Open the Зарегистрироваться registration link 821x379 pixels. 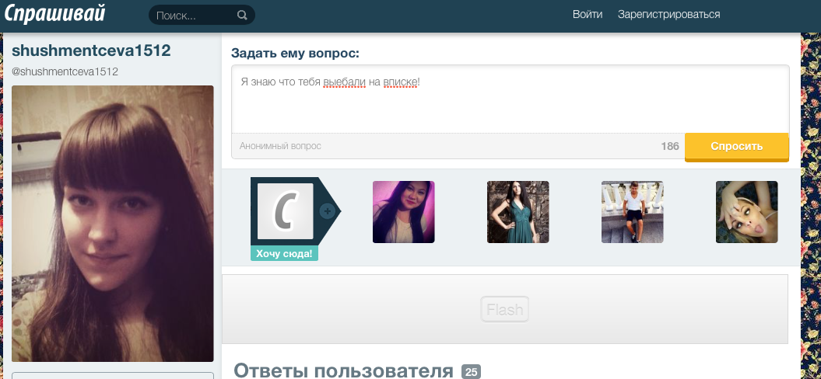668,15
